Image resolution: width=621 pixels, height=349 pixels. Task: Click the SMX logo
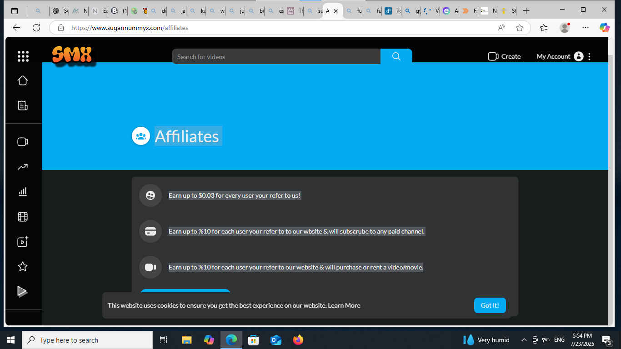pyautogui.click(x=73, y=55)
